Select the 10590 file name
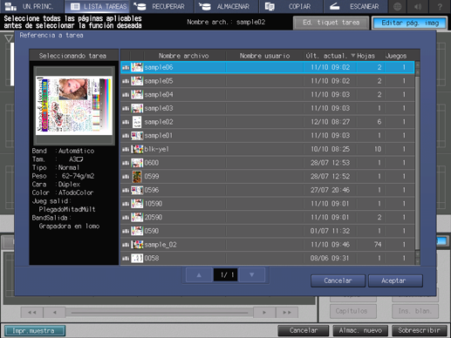The width and height of the screenshot is (451, 338). pos(154,204)
